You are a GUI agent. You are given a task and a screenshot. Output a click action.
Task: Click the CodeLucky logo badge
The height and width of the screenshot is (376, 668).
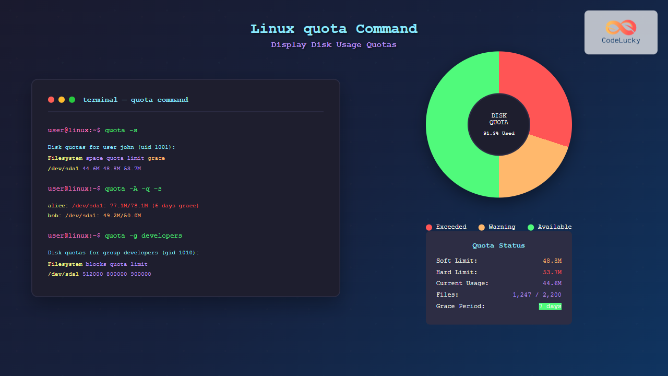click(621, 32)
